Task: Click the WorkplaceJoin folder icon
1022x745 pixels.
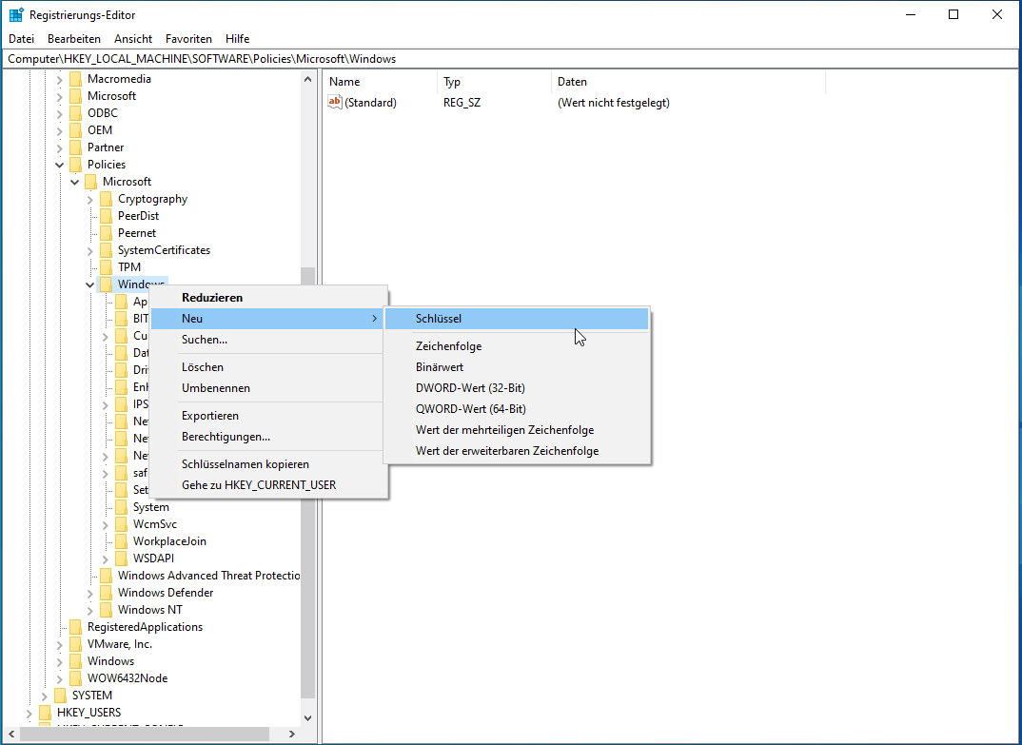Action: [121, 541]
